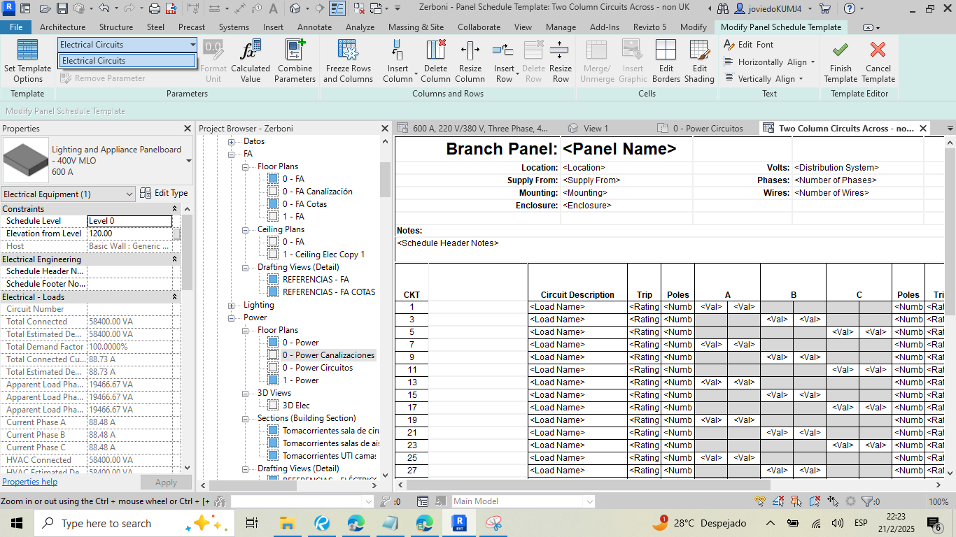Open the File menu

(x=16, y=27)
